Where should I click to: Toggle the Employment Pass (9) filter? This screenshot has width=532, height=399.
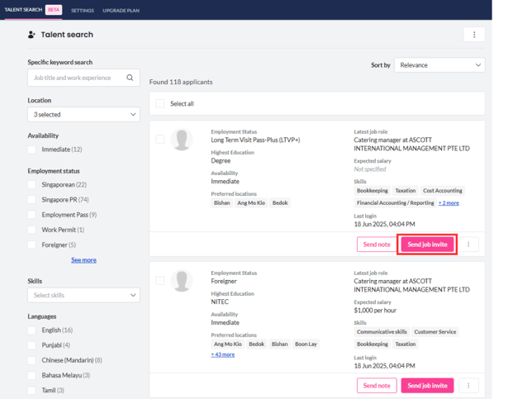coord(31,215)
